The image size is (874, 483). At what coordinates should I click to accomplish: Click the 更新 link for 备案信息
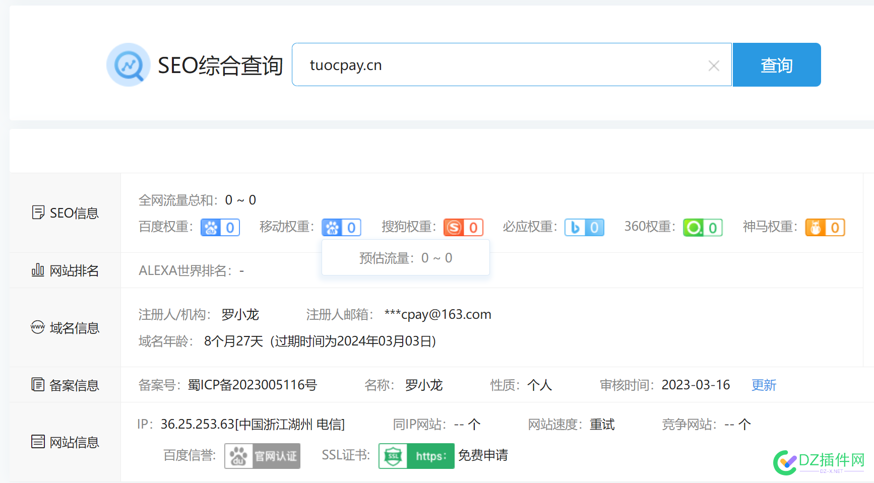click(764, 385)
